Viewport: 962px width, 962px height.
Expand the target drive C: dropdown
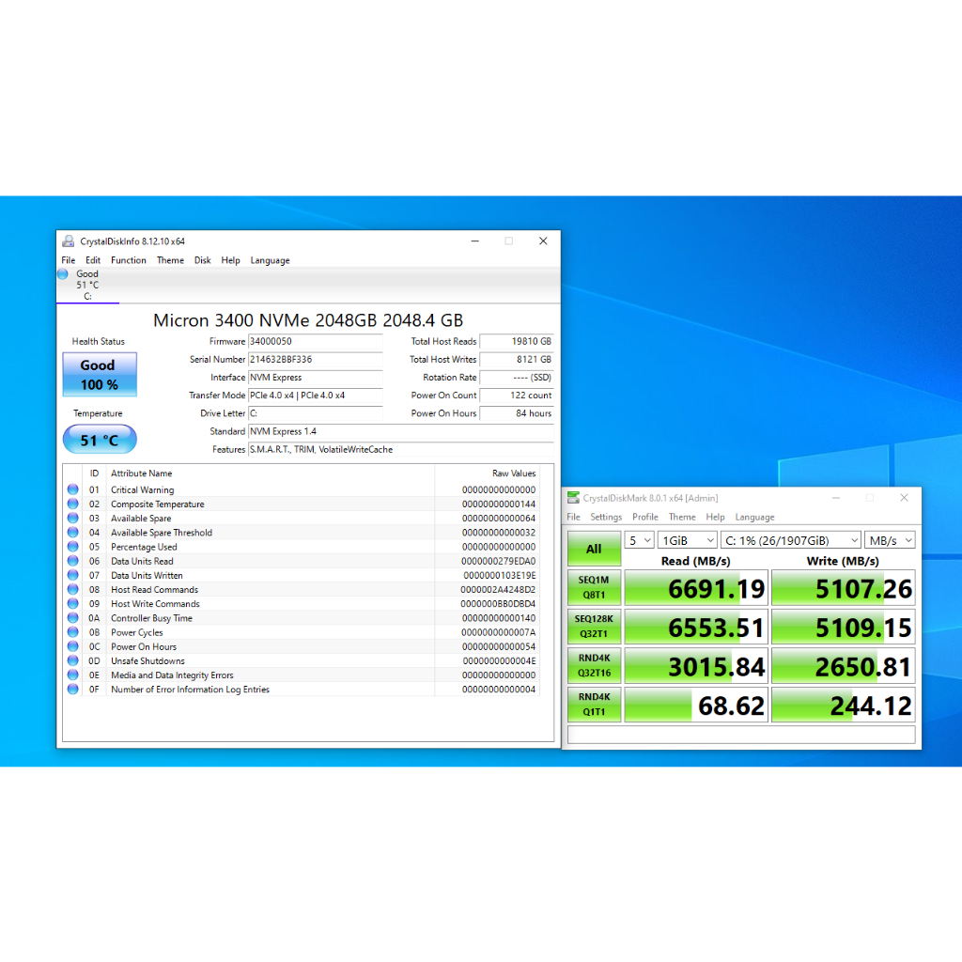coord(790,540)
